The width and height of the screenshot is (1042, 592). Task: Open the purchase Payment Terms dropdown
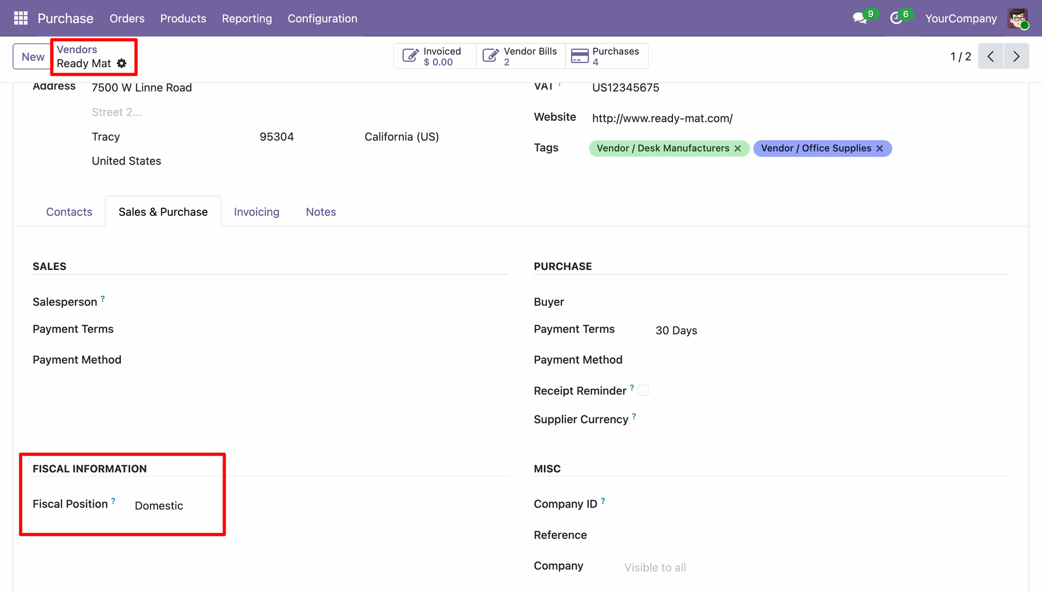tap(676, 331)
